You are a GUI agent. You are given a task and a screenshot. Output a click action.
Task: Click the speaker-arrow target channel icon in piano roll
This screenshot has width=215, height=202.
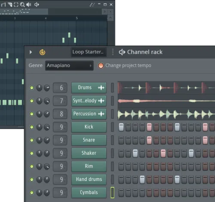[x=37, y=5]
